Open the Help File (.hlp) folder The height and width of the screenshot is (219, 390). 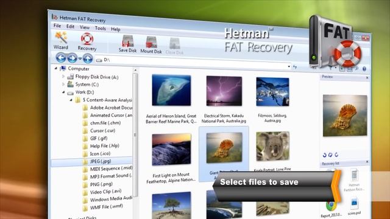(105, 146)
